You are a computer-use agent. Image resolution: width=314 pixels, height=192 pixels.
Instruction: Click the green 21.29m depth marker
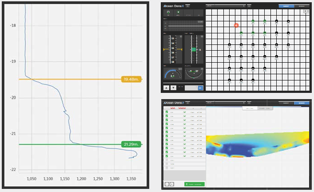[x=131, y=144]
